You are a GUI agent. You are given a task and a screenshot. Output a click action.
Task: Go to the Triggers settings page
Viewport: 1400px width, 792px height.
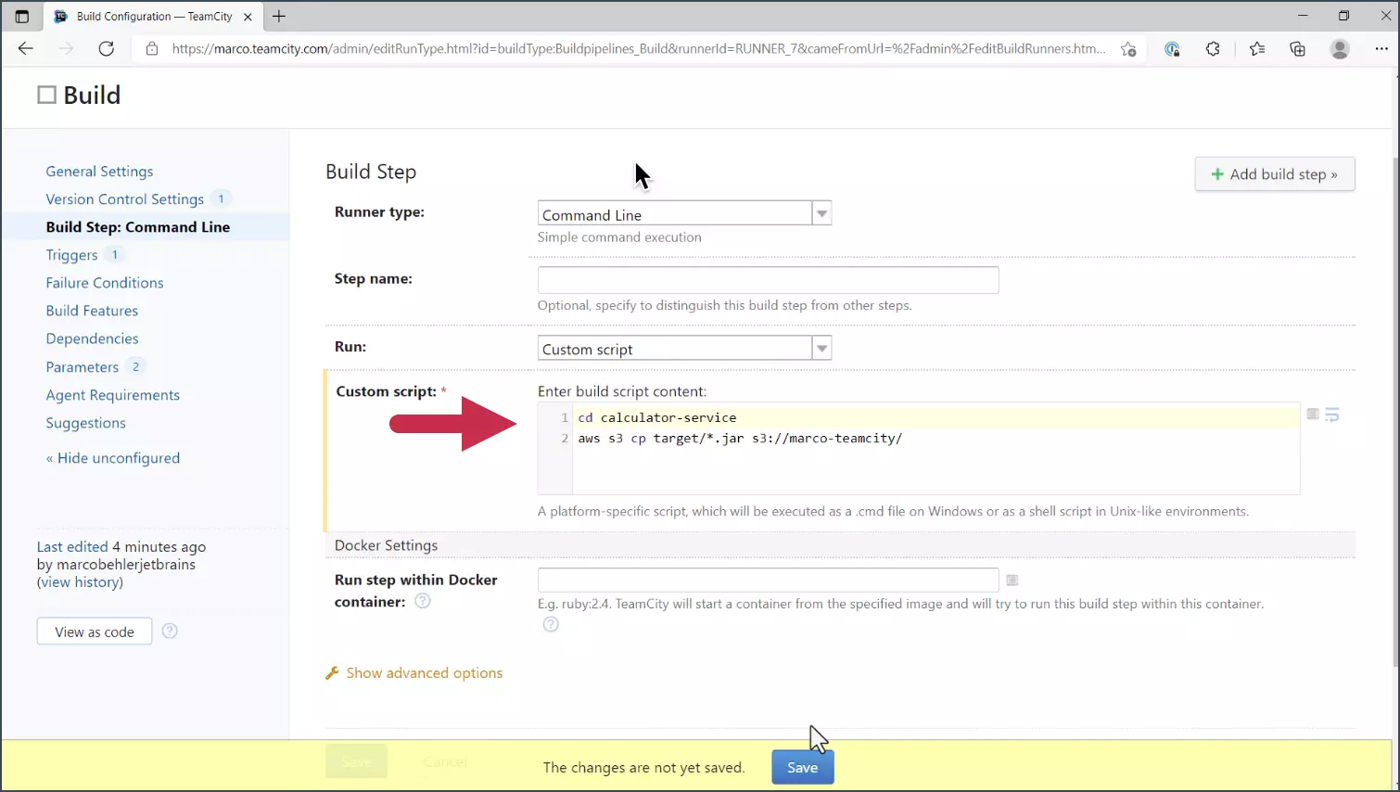tap(71, 255)
